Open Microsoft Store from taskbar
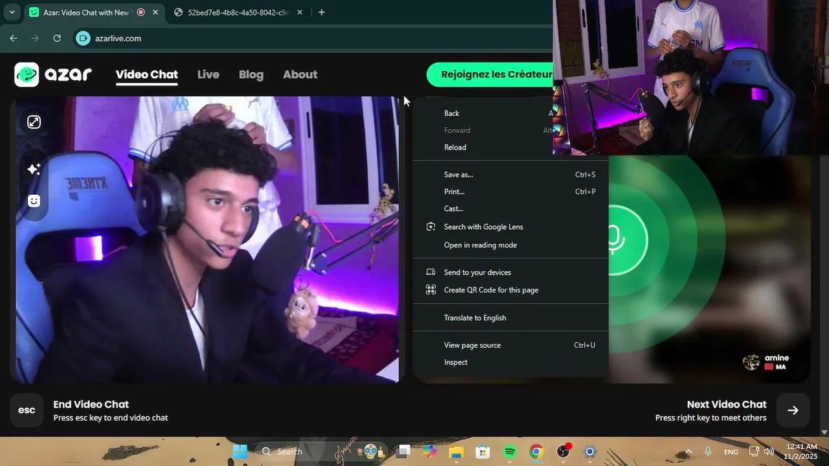The width and height of the screenshot is (829, 466). 483,452
